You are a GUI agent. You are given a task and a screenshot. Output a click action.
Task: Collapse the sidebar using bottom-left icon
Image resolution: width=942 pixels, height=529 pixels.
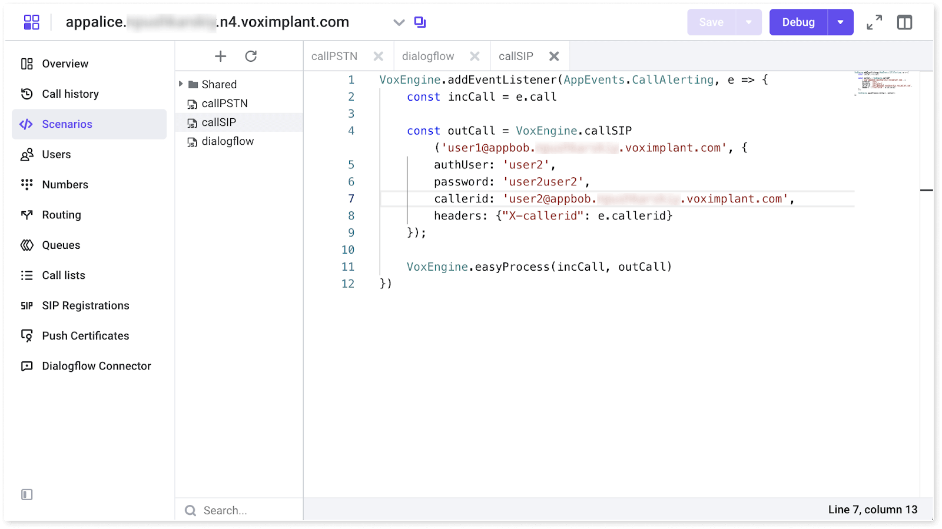point(27,494)
